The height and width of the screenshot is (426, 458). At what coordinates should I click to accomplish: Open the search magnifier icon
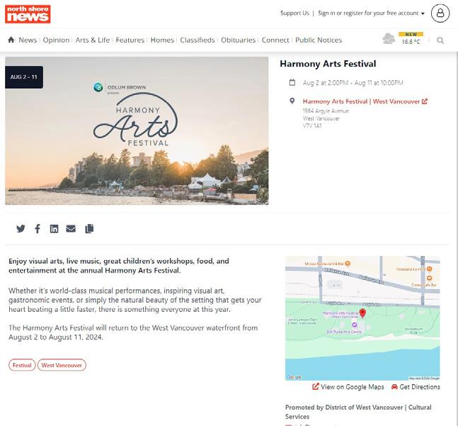click(440, 40)
